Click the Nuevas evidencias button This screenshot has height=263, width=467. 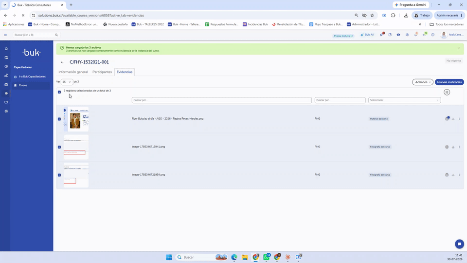[x=449, y=82]
